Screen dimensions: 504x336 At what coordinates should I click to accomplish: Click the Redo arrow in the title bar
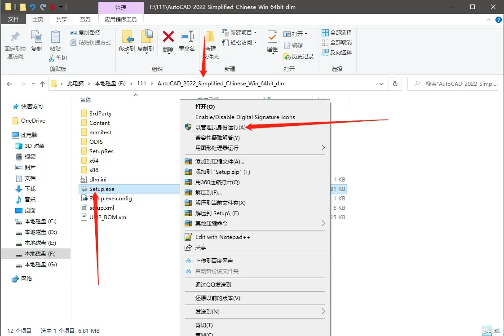point(42,7)
